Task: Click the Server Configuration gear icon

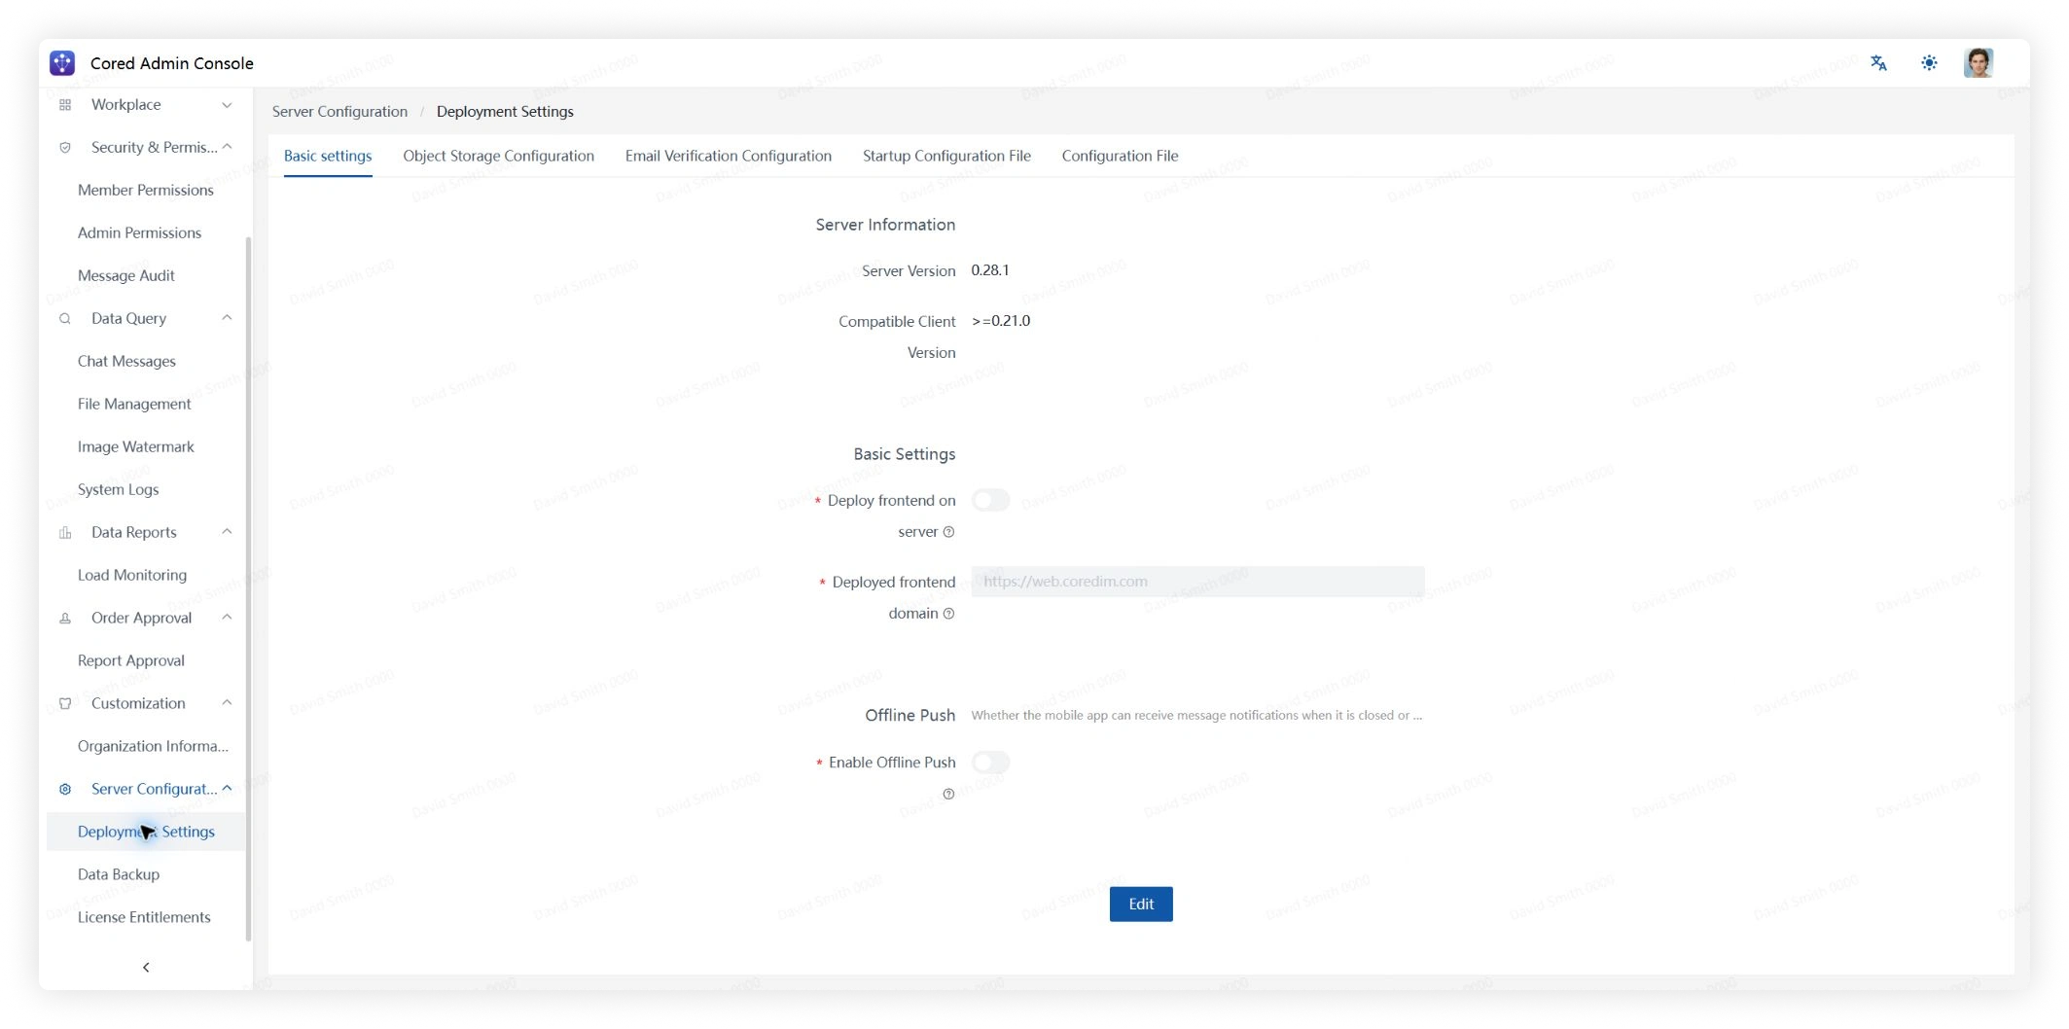Action: coord(65,790)
